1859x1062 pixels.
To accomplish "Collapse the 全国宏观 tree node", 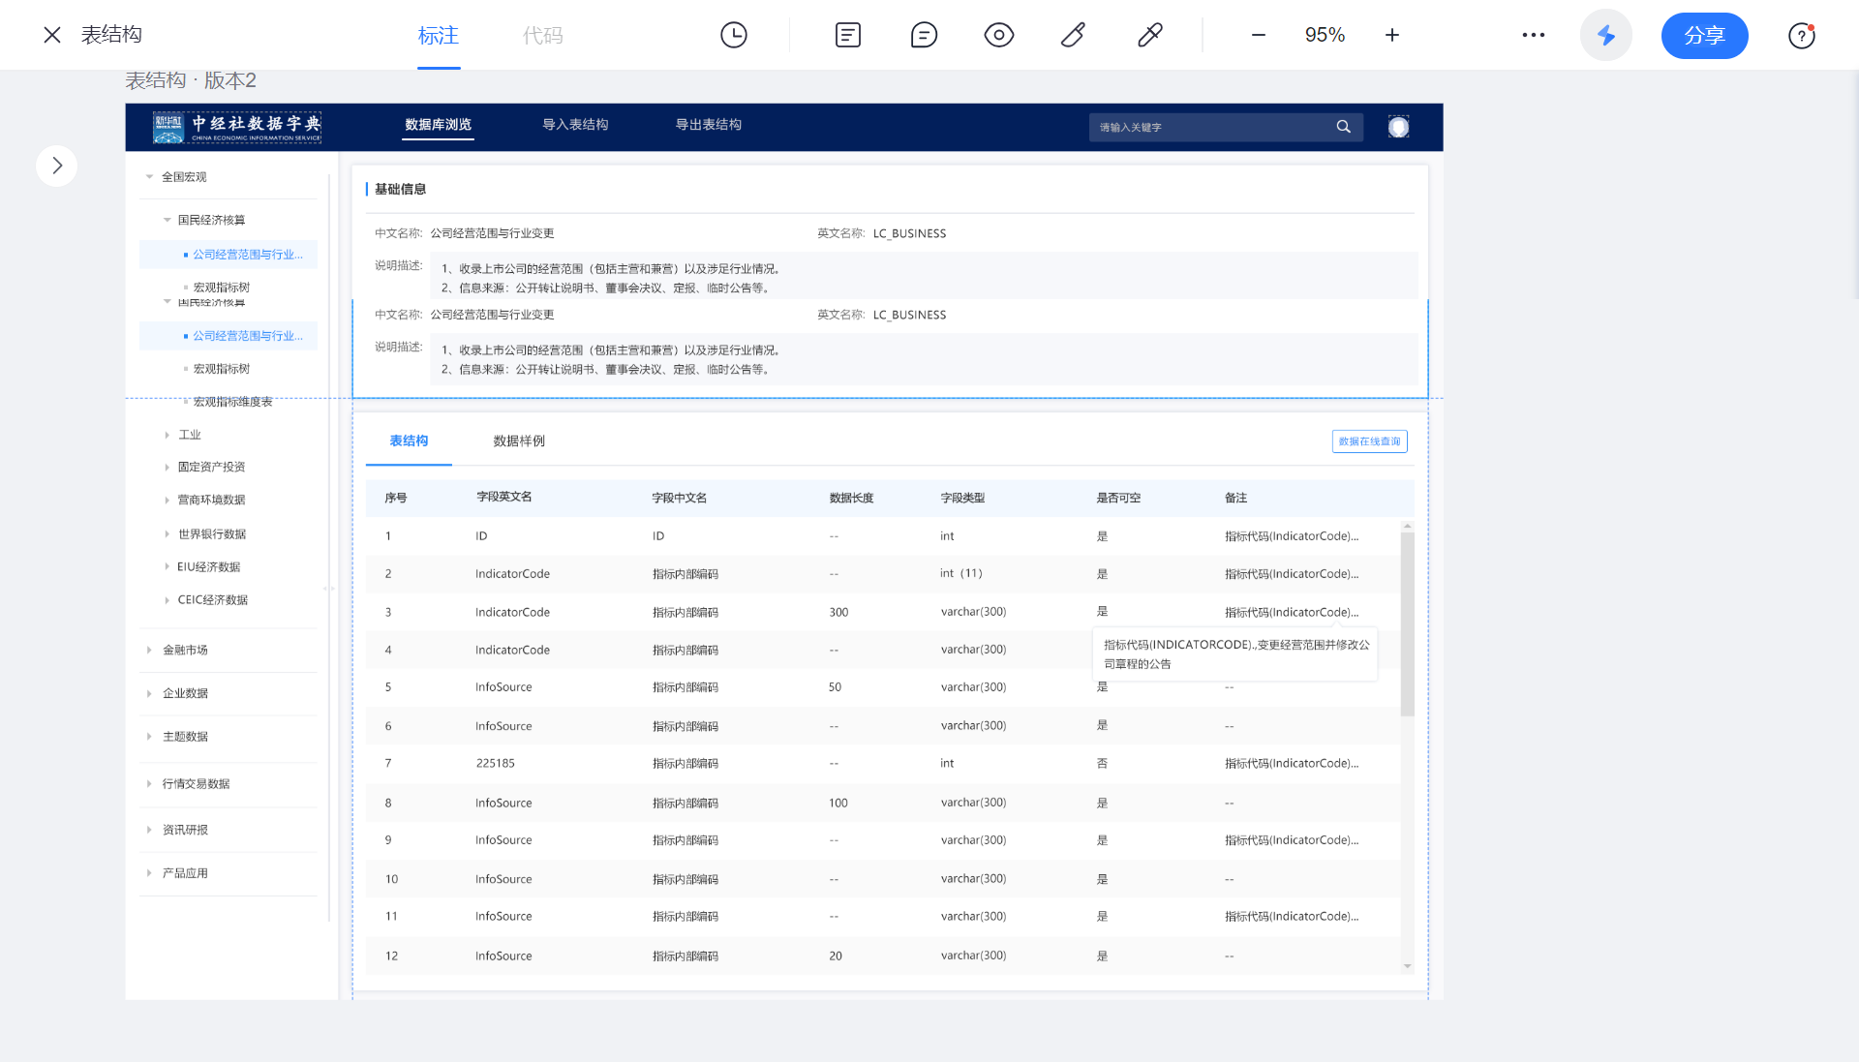I will (x=149, y=177).
